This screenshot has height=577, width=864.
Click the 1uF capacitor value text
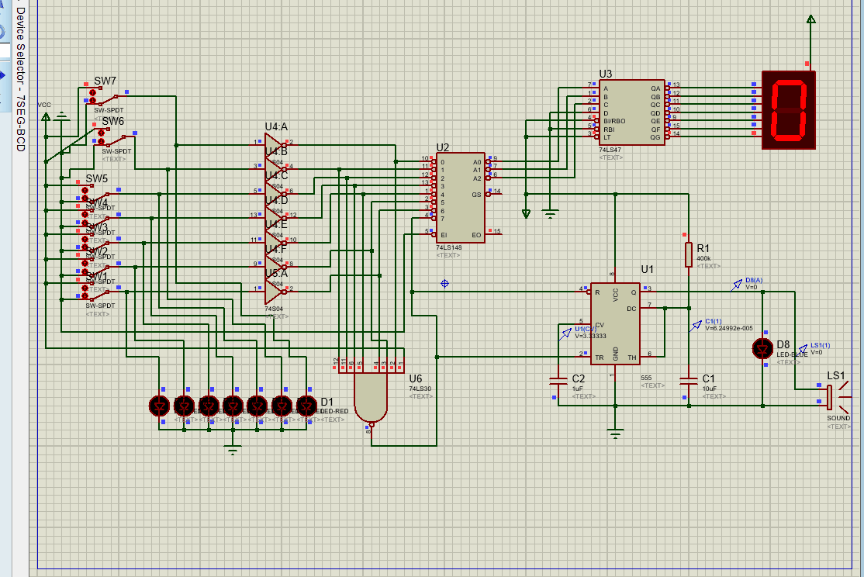click(x=577, y=389)
